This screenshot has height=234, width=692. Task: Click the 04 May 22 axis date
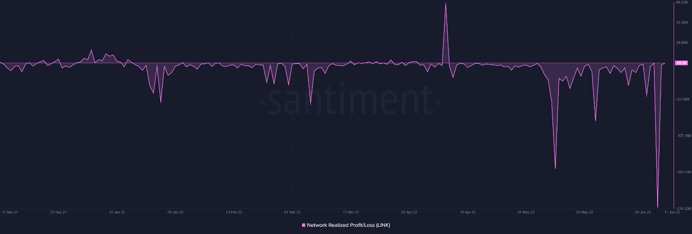tap(526, 212)
